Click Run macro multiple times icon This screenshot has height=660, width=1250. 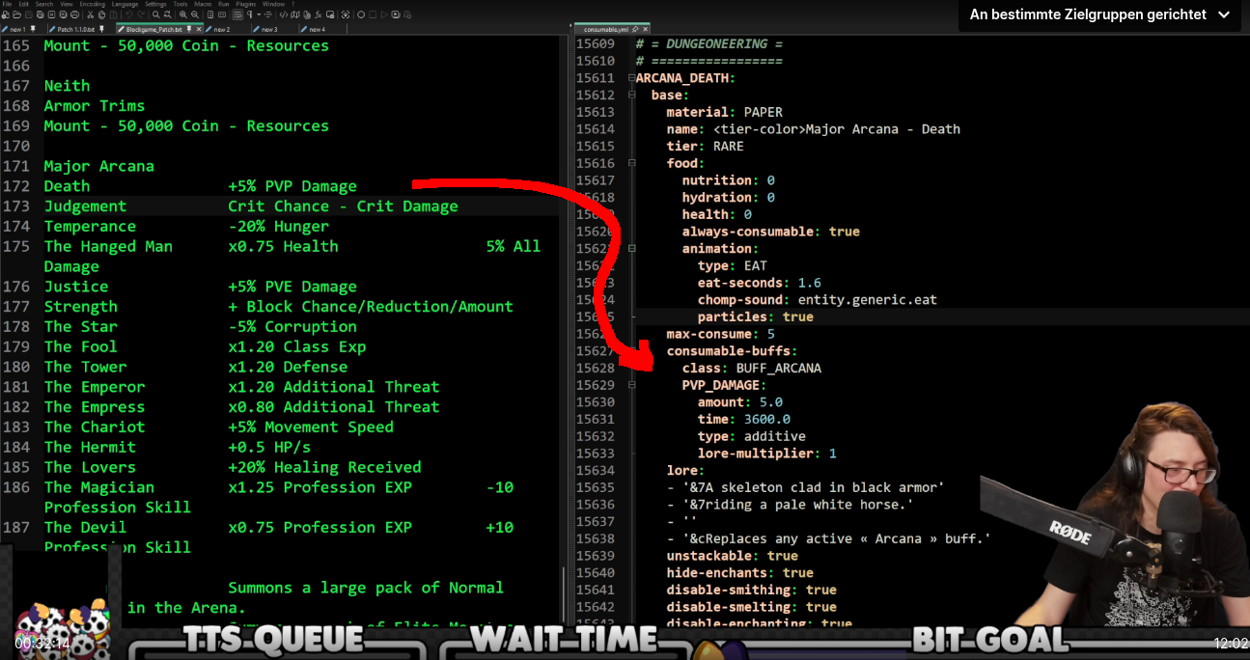coord(396,14)
